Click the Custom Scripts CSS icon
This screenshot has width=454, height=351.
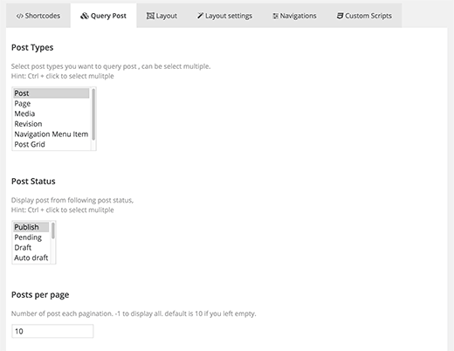pyautogui.click(x=340, y=16)
